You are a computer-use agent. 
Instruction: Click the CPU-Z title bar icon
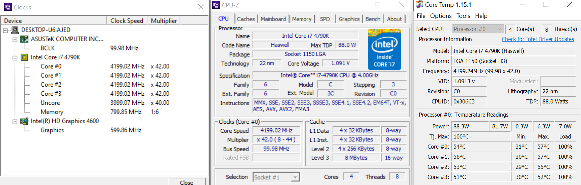pos(216,5)
